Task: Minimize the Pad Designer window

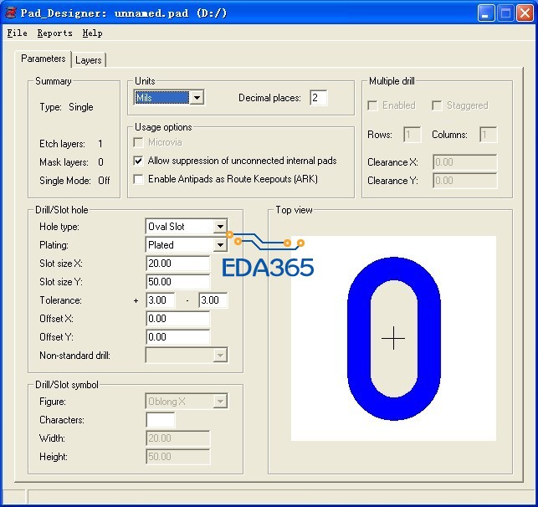Action: click(x=486, y=13)
